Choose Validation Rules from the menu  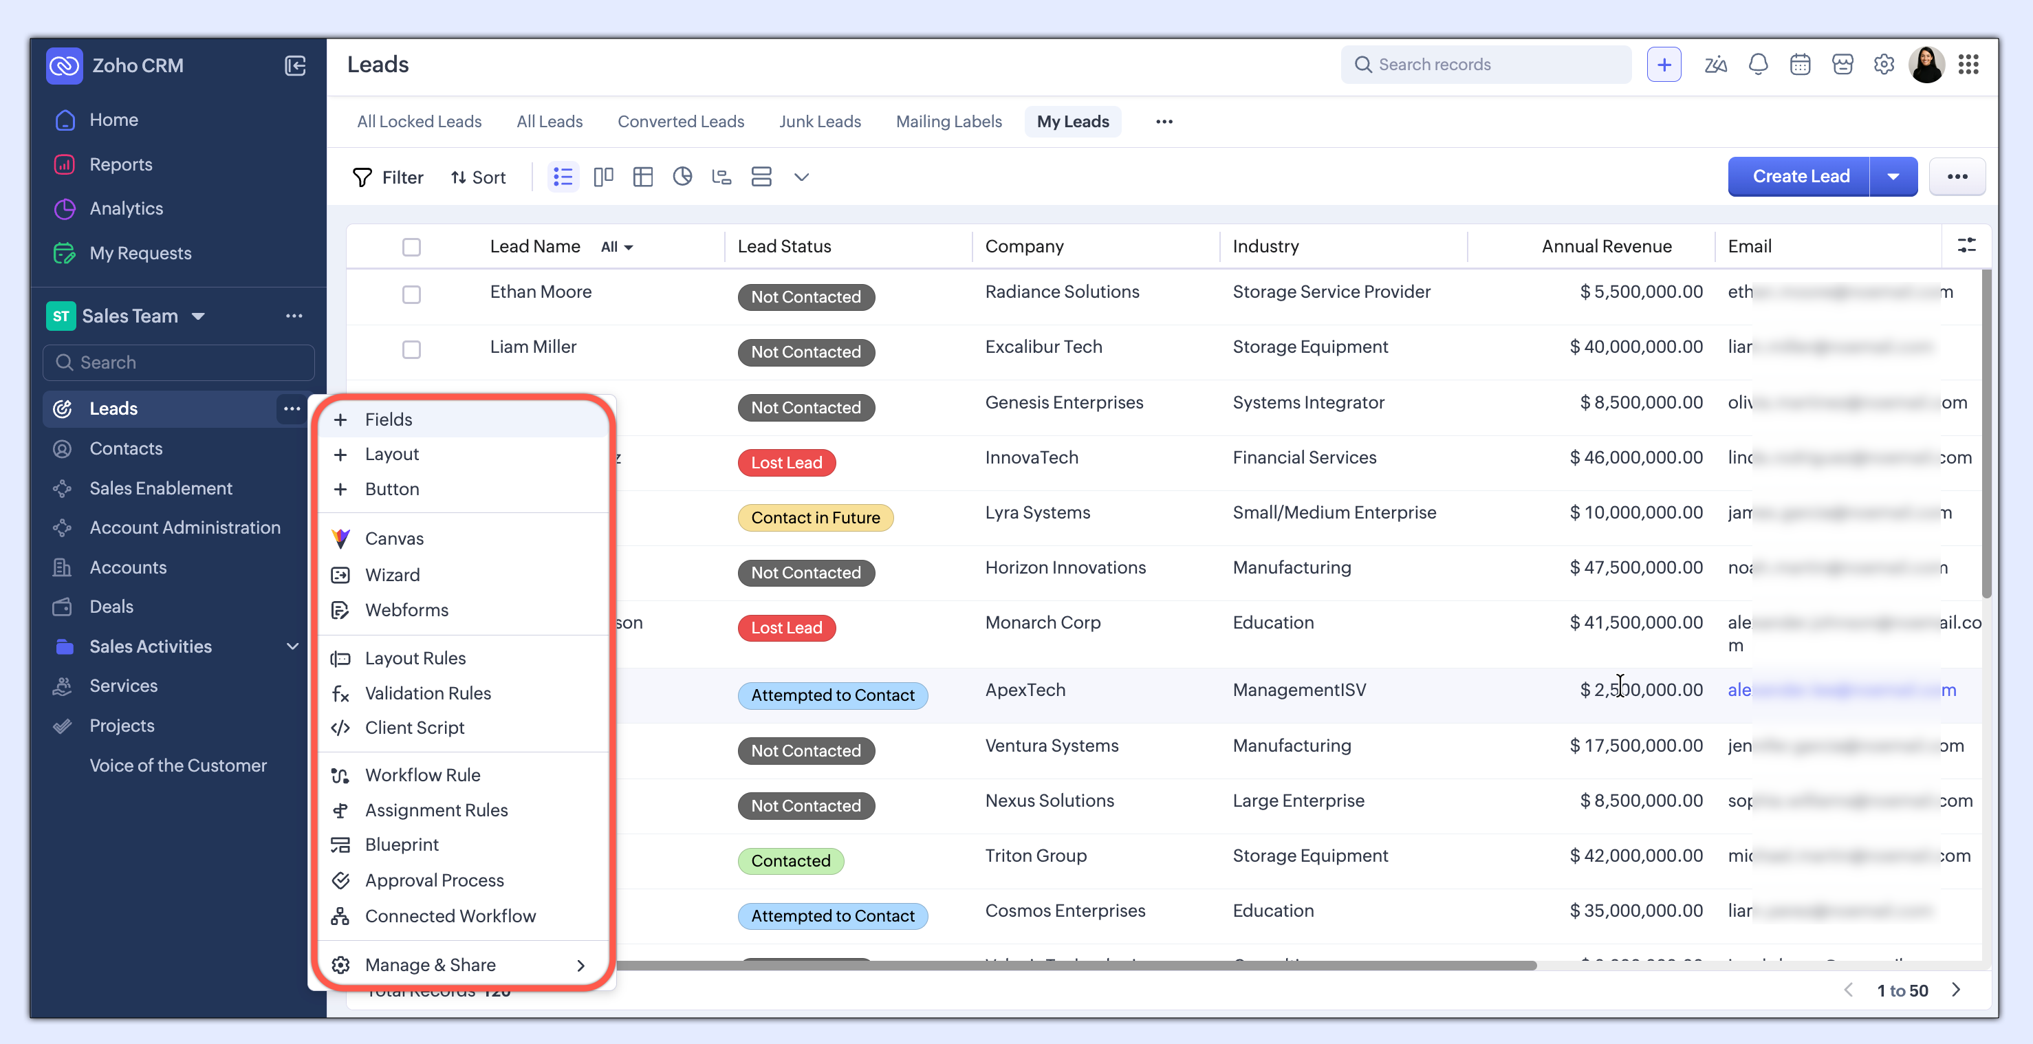pyautogui.click(x=427, y=693)
